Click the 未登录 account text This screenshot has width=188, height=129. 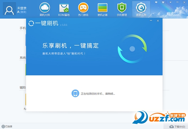22,8
